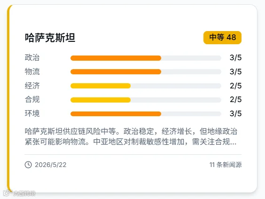The height and width of the screenshot is (199, 265).
Task: Click the 2026/5/22 update date
Action: pos(51,165)
